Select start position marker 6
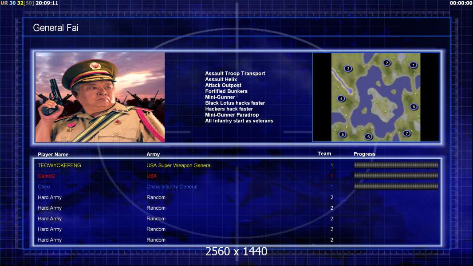The image size is (473, 266). (x=368, y=137)
